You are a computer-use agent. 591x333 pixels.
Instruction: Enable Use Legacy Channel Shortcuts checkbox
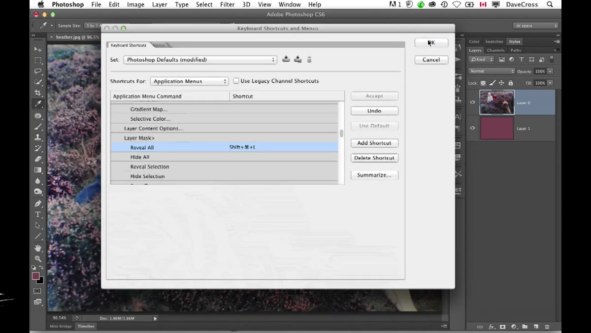pyautogui.click(x=236, y=81)
